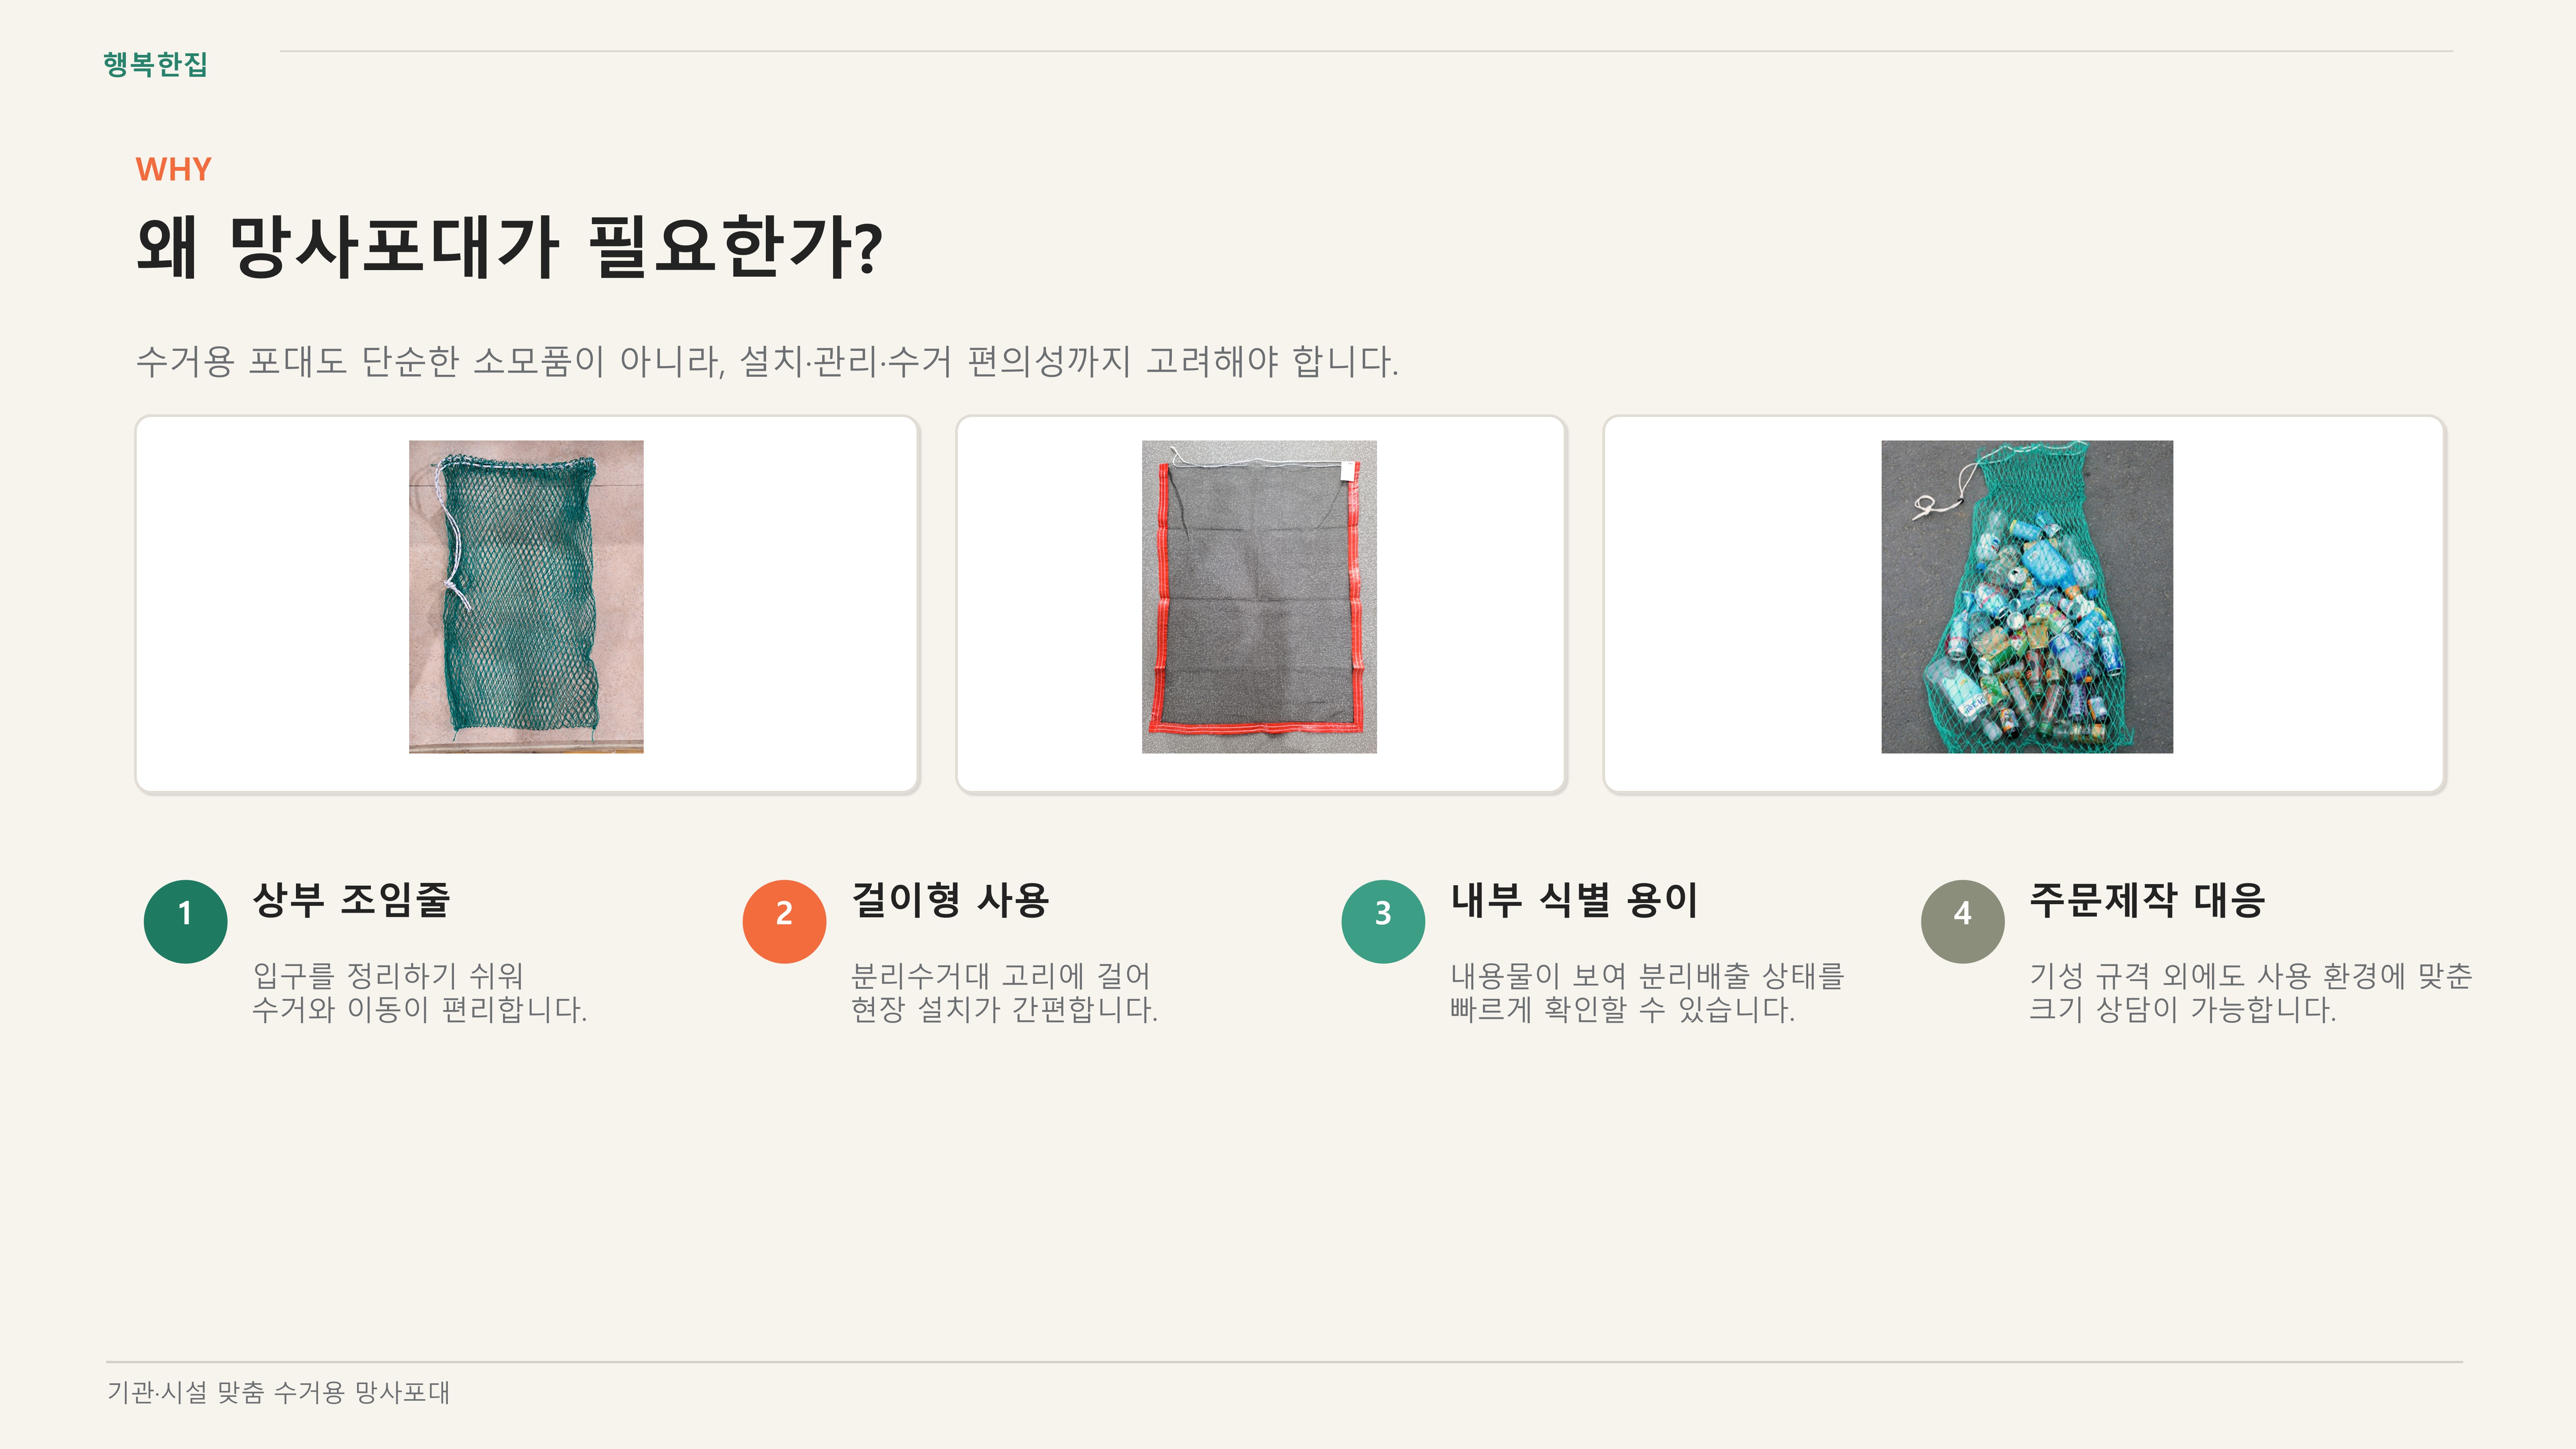This screenshot has height=1449, width=2576.
Task: Select the description starting 분리수거대 고리에 걸어
Action: (x=1004, y=992)
